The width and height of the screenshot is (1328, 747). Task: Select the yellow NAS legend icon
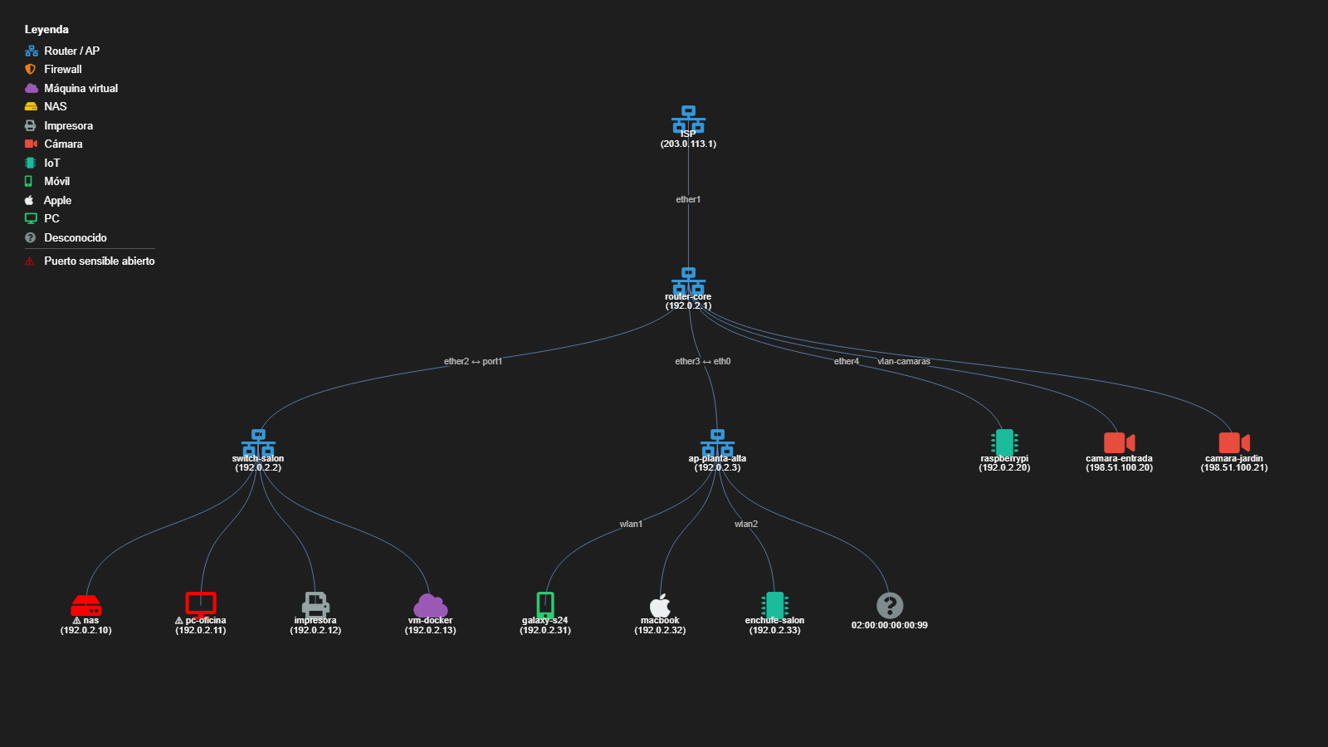click(x=31, y=107)
